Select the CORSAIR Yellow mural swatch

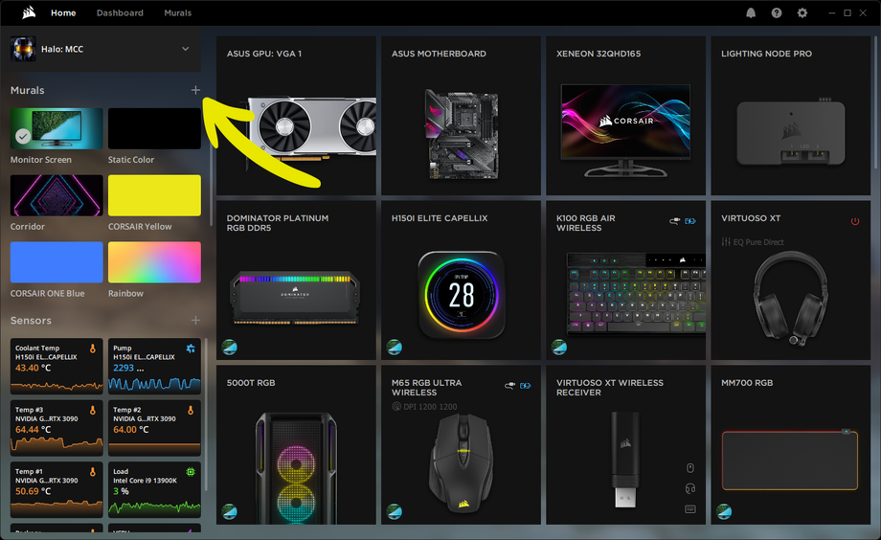click(x=154, y=195)
